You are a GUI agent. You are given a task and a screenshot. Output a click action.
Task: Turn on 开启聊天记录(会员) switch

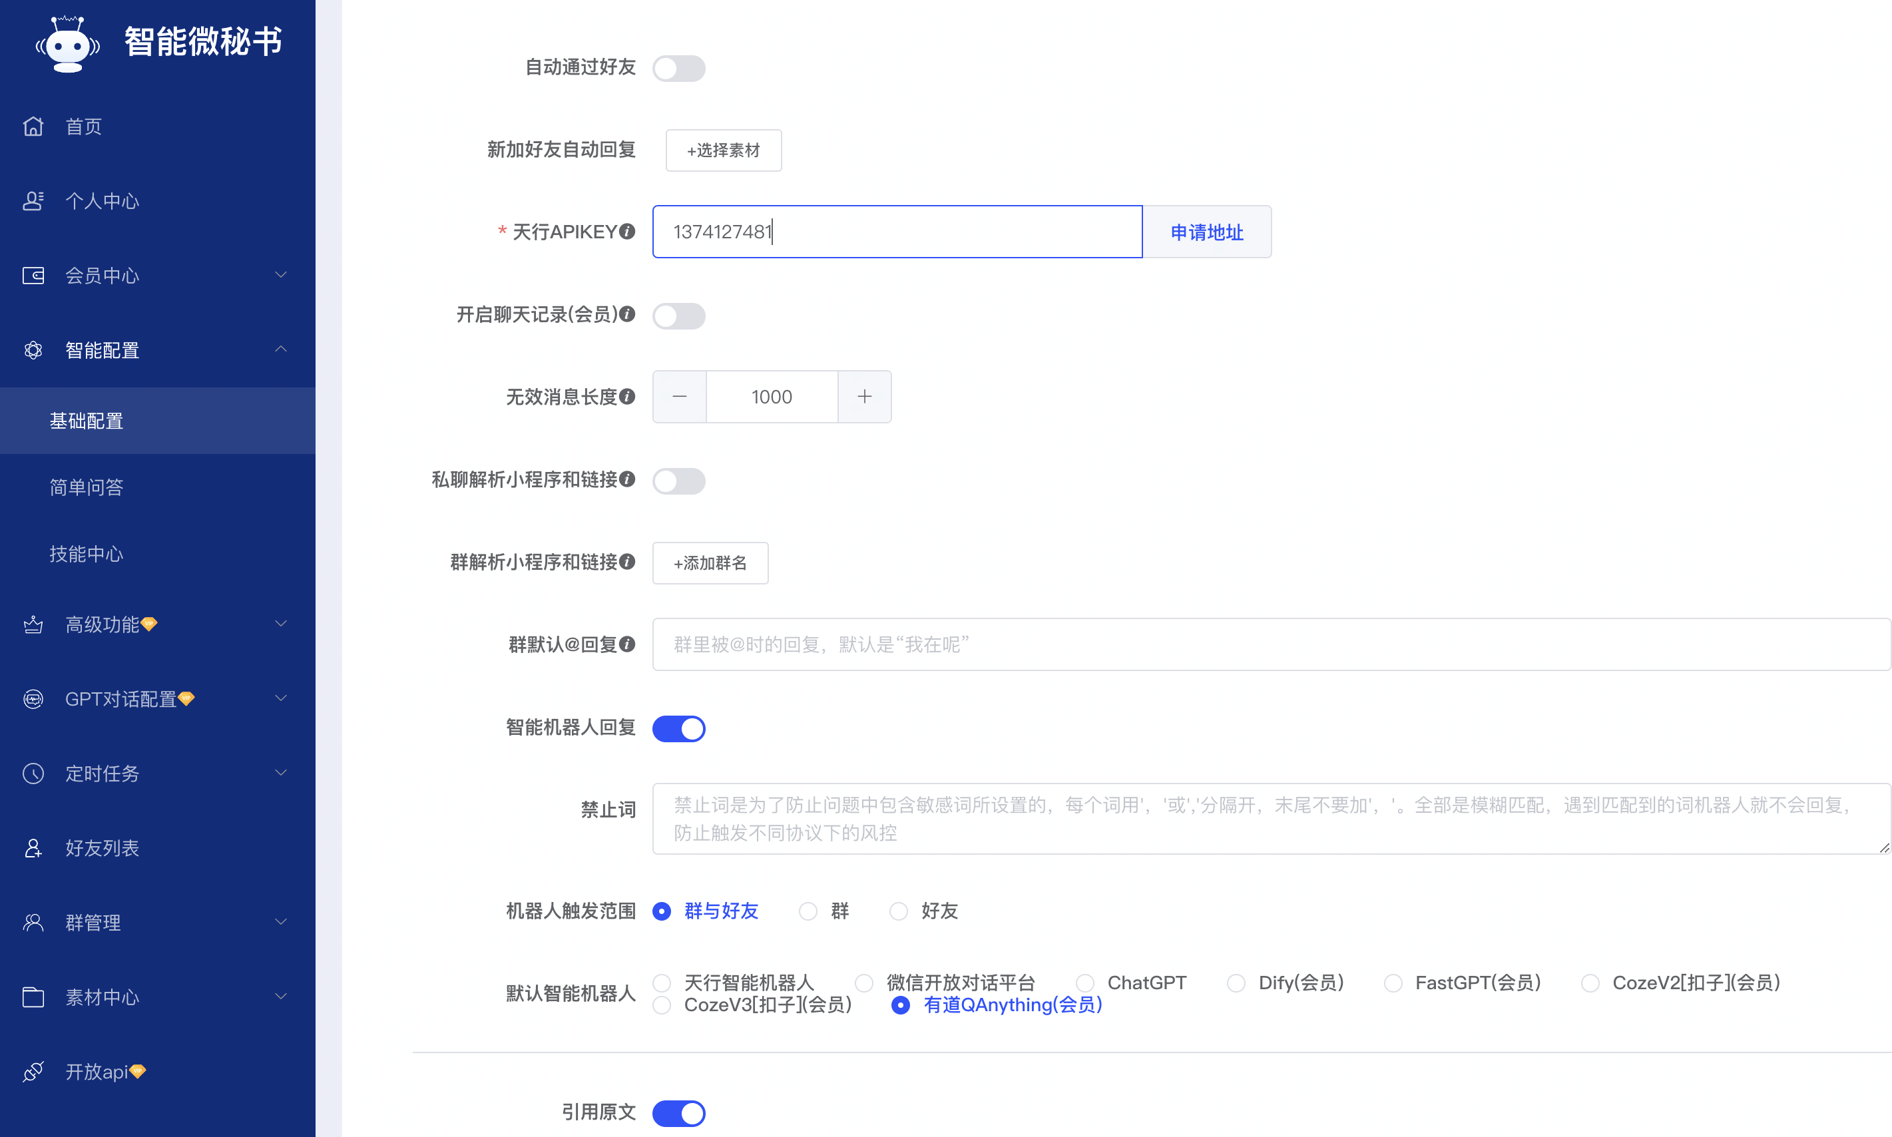(678, 316)
